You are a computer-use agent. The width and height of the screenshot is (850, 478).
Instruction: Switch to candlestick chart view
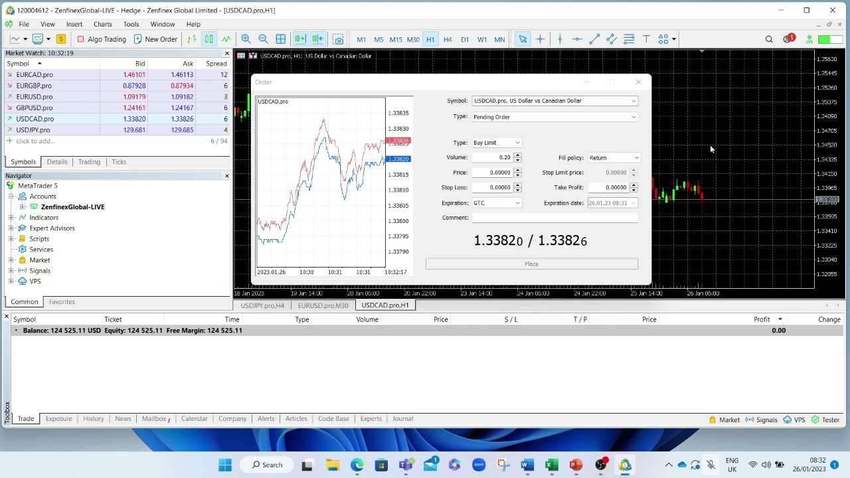209,39
